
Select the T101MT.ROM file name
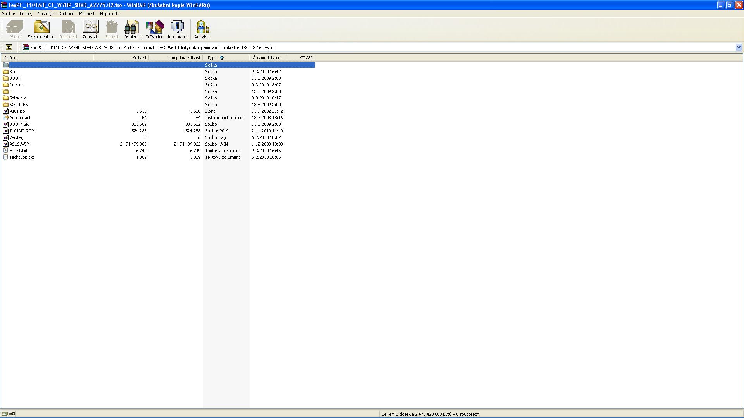click(x=22, y=131)
